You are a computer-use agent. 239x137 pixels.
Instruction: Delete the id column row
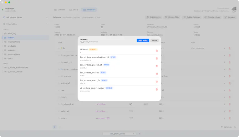[230, 48]
